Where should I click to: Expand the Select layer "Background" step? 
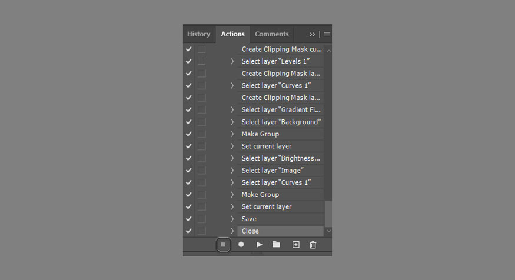pos(232,122)
